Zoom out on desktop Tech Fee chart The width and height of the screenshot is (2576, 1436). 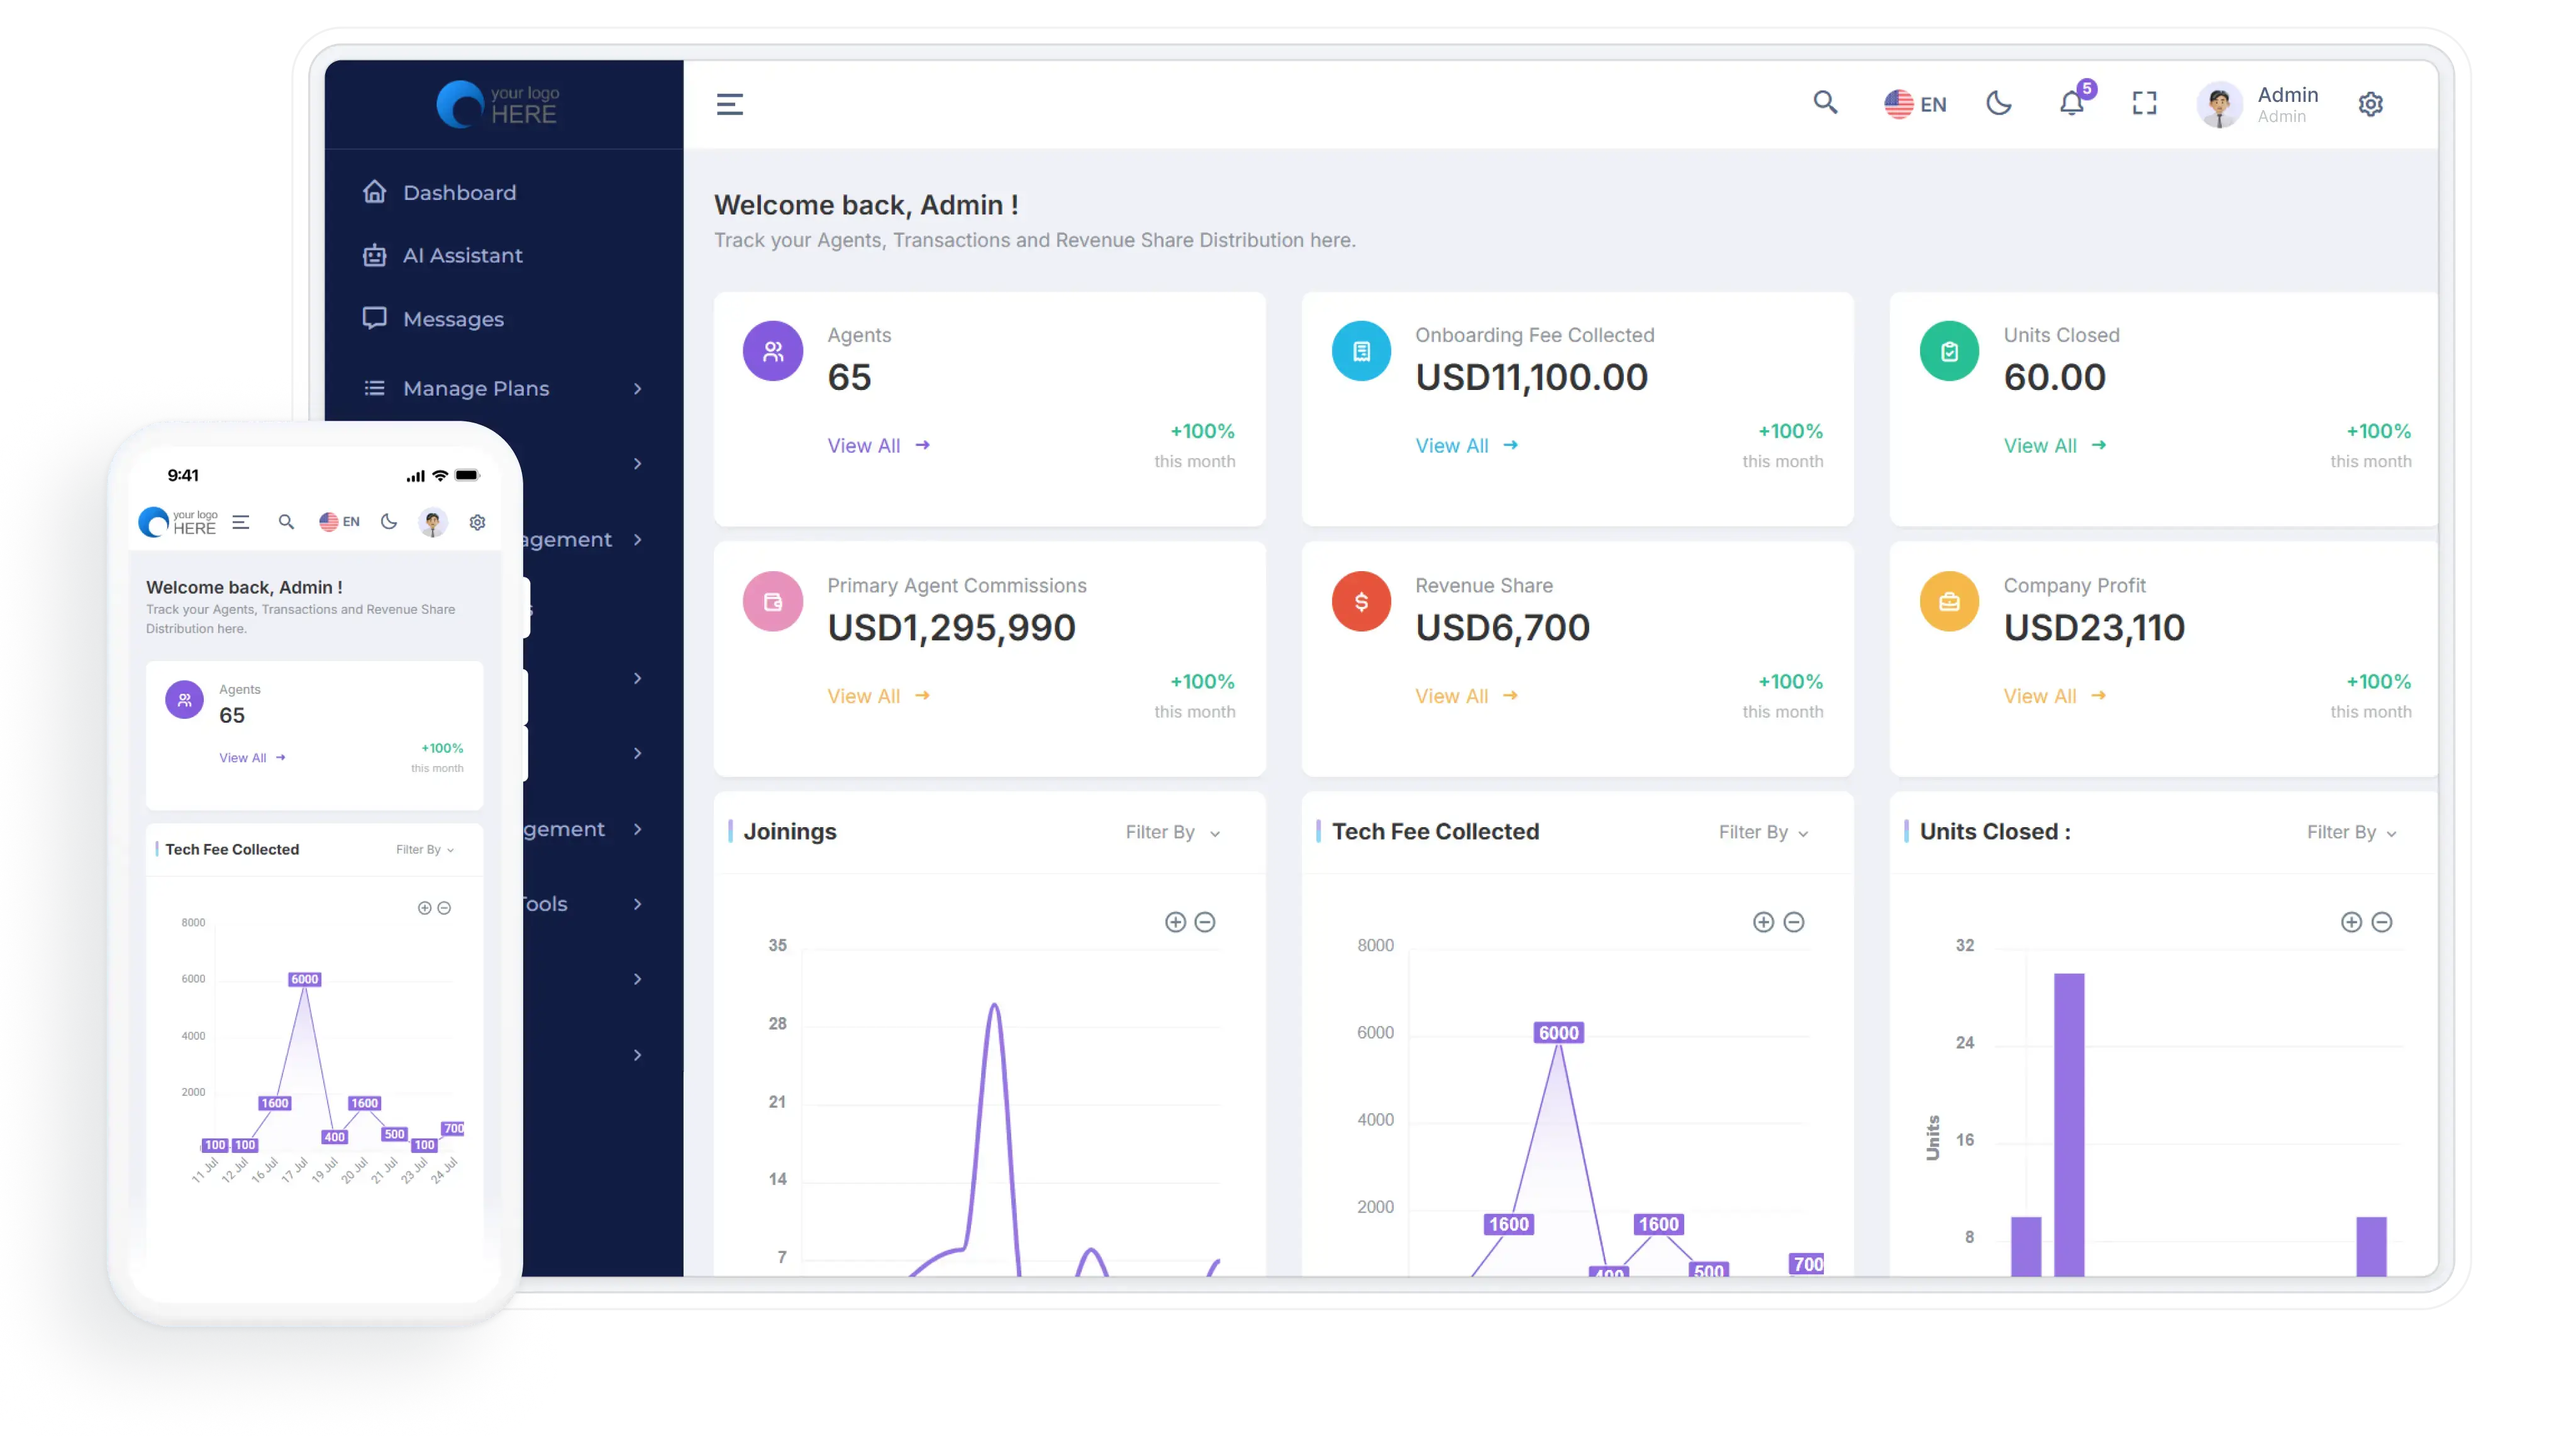click(1794, 922)
